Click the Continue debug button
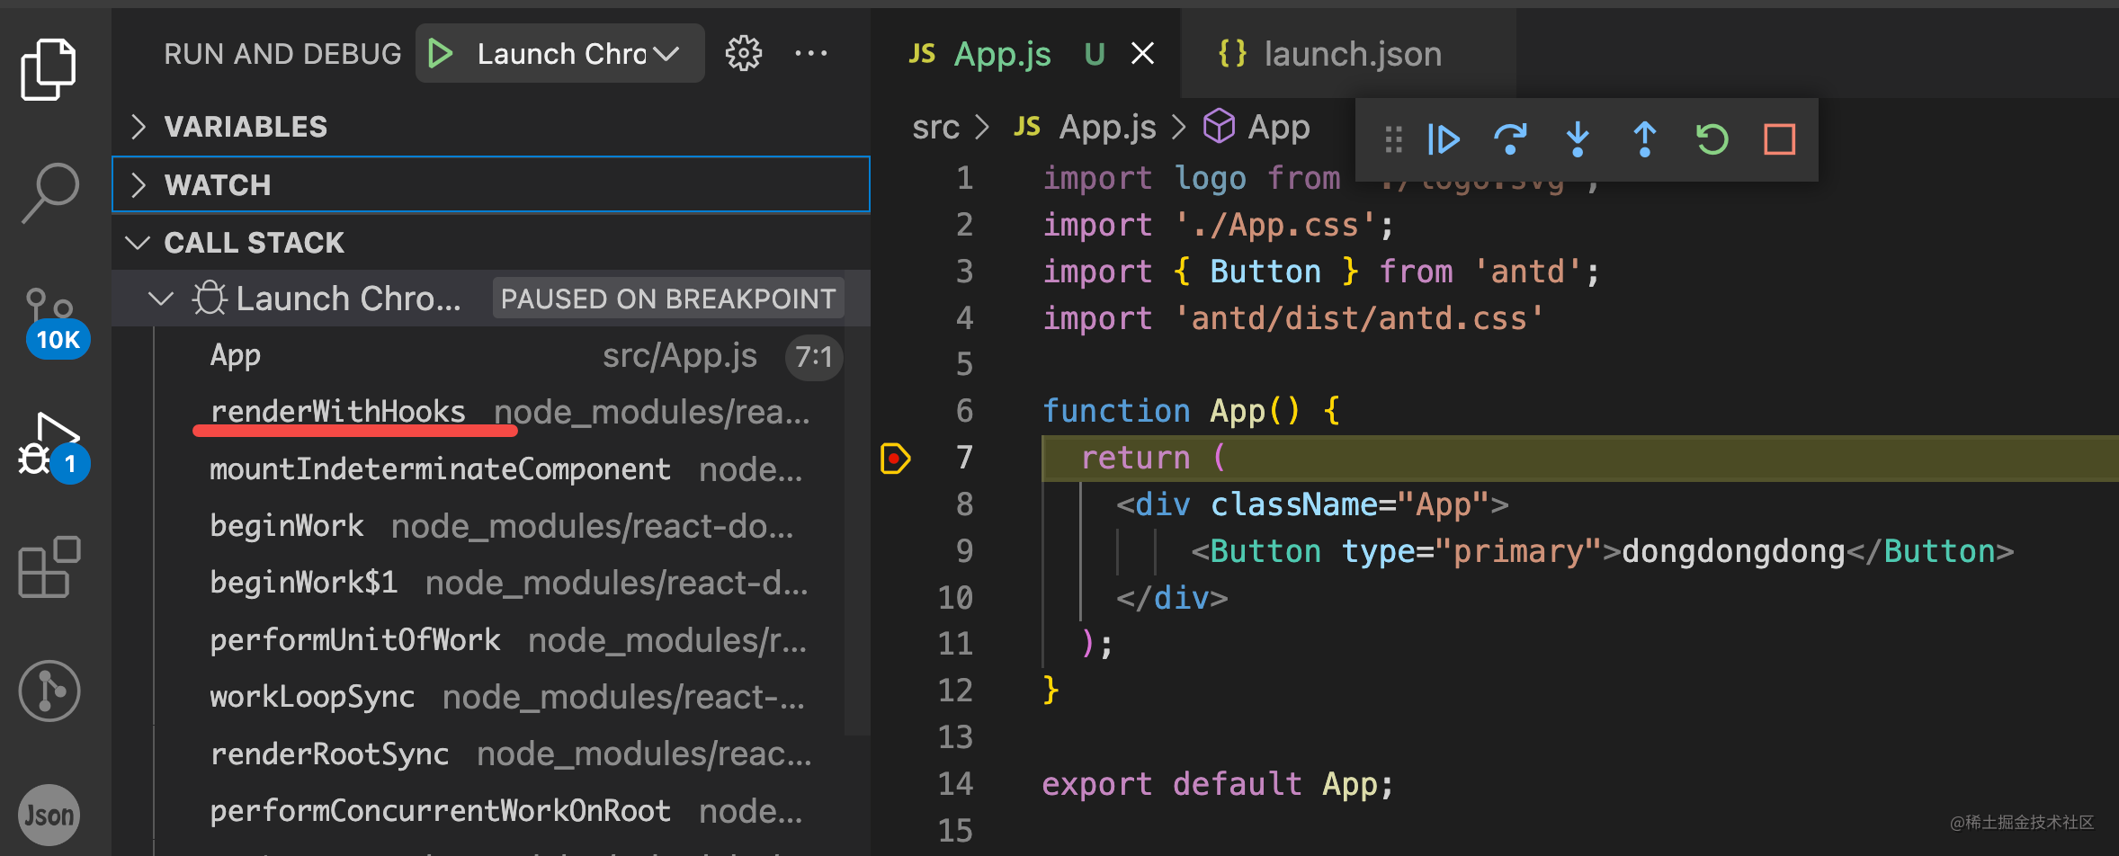 click(x=1444, y=139)
